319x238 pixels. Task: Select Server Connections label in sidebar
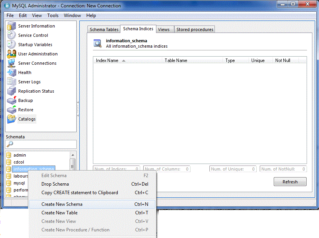(x=37, y=63)
